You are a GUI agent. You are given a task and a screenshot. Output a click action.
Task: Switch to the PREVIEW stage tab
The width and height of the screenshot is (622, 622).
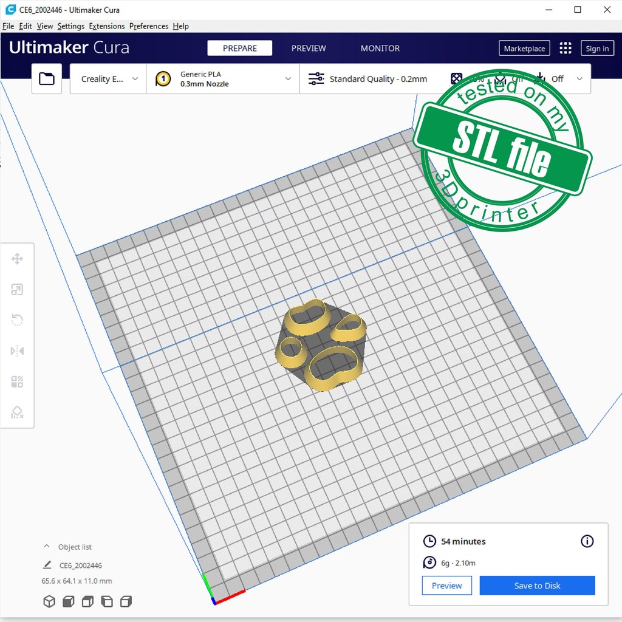309,49
